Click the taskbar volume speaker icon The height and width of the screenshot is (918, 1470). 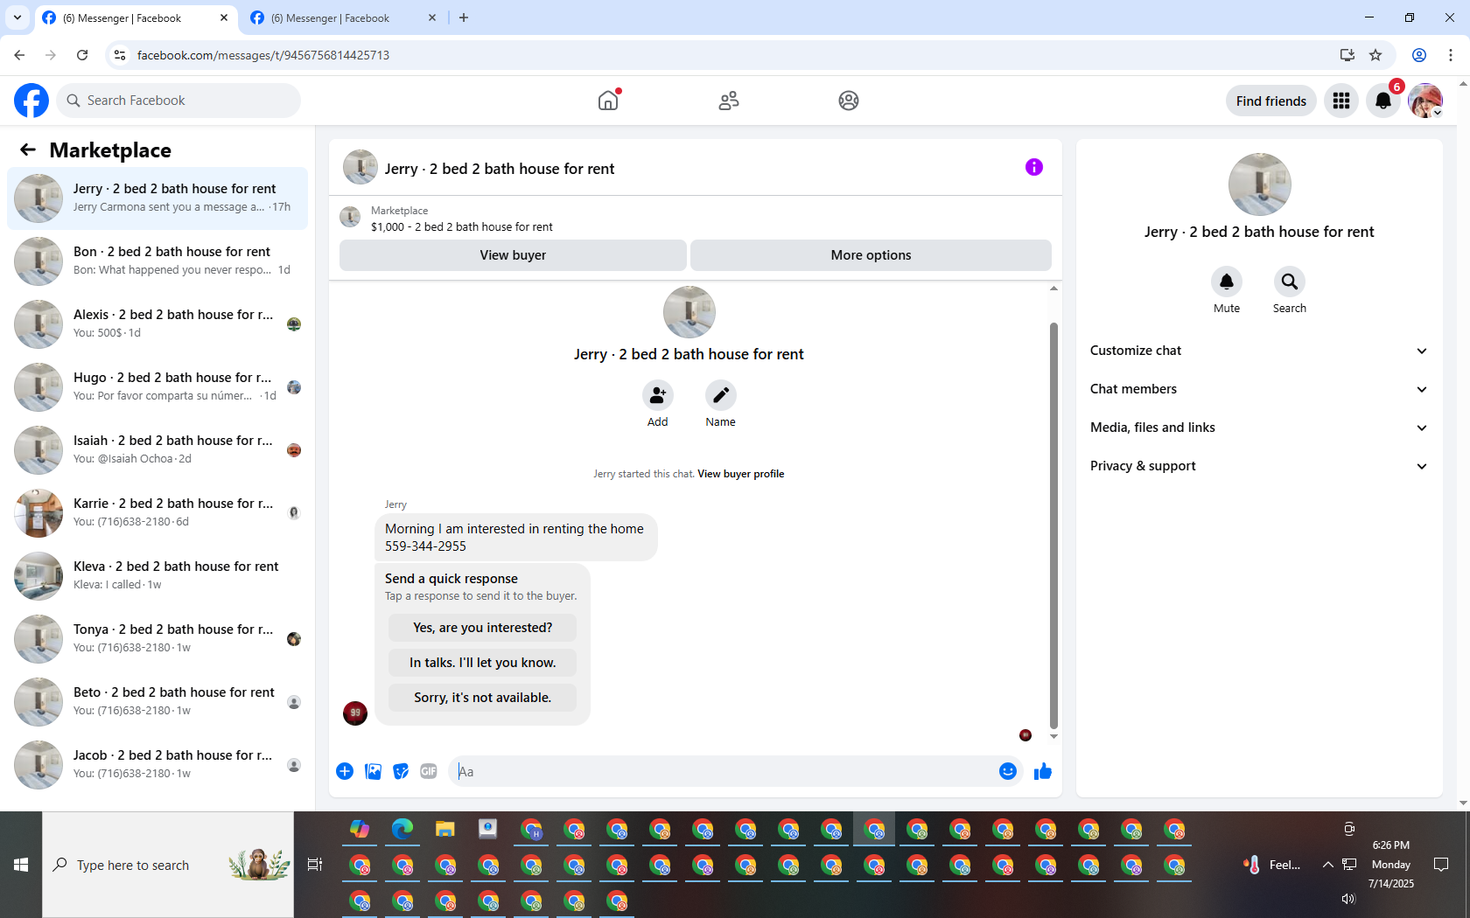[1348, 899]
